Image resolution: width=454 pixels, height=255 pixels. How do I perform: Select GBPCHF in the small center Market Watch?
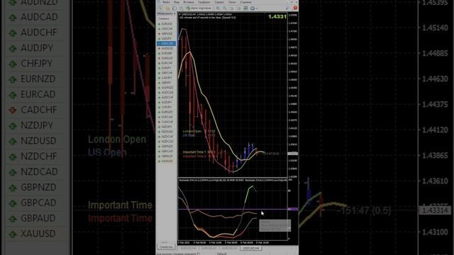pos(166,73)
